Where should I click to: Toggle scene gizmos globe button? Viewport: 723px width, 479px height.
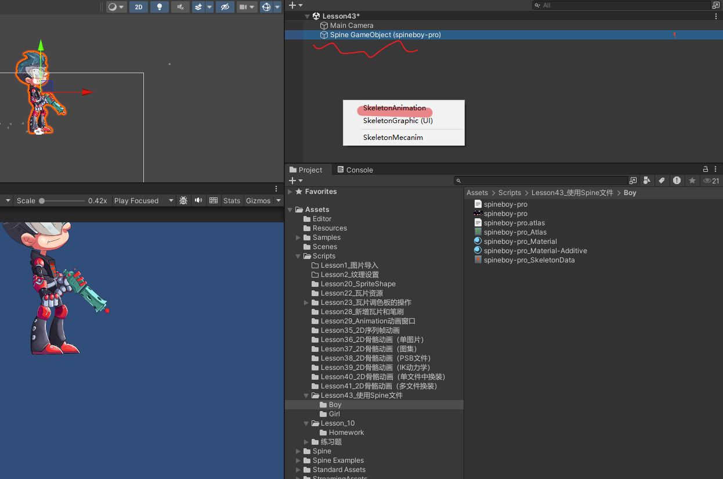tap(266, 7)
